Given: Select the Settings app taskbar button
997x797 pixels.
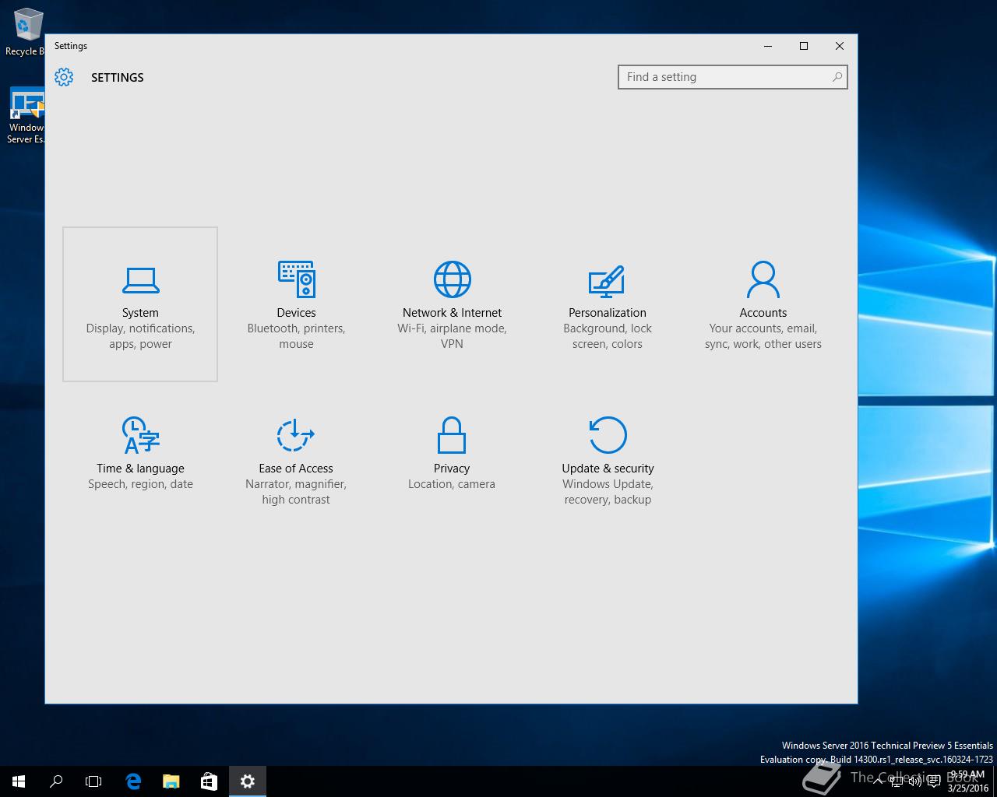Looking at the screenshot, I should pos(248,781).
